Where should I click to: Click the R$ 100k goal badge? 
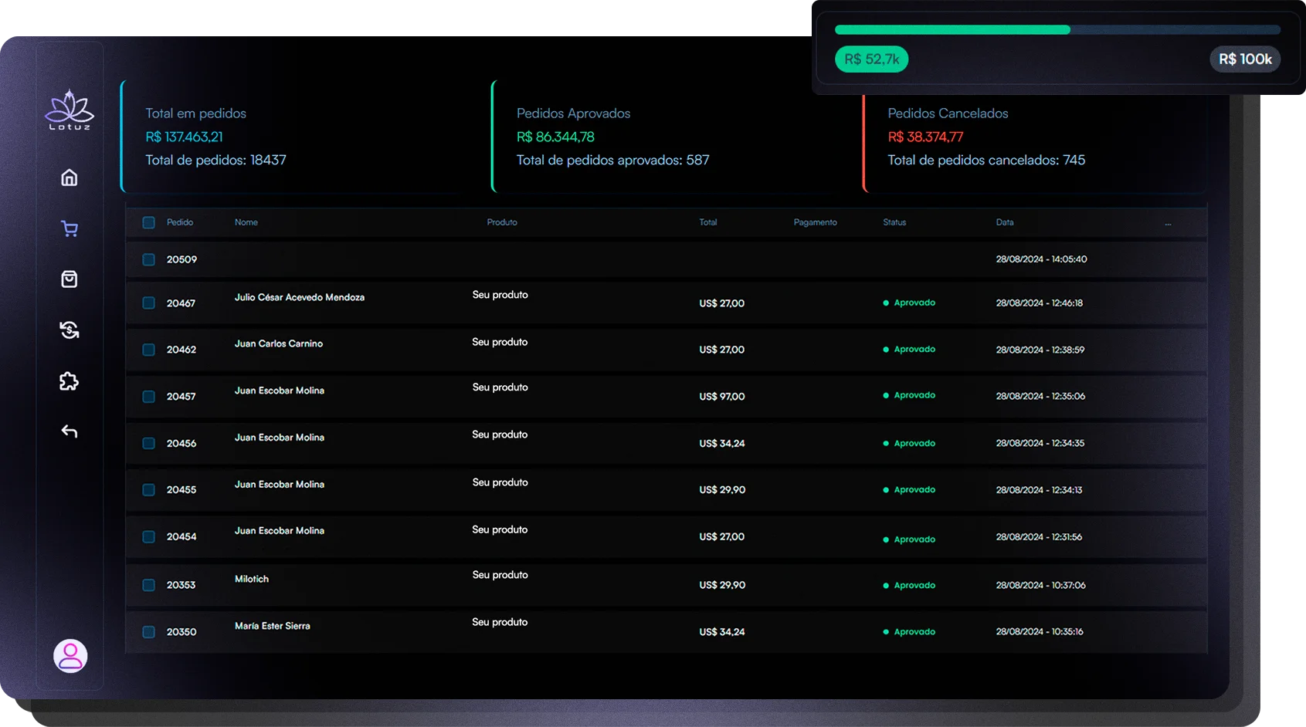click(x=1244, y=59)
